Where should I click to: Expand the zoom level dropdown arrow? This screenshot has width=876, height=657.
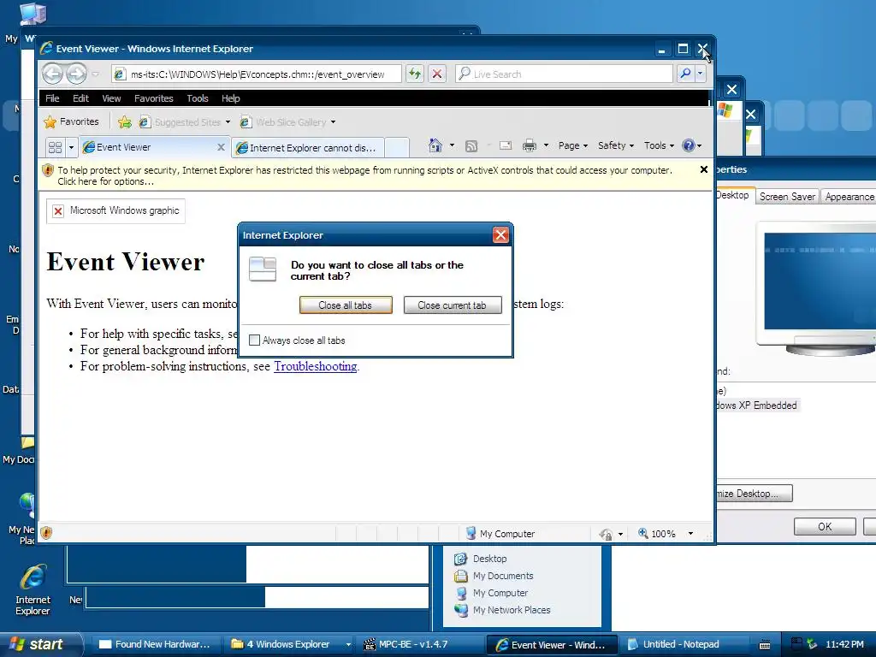pos(690,534)
